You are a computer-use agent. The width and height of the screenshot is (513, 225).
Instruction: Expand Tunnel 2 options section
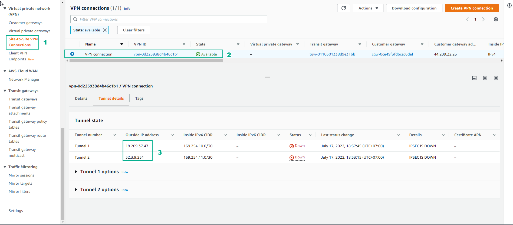click(76, 190)
